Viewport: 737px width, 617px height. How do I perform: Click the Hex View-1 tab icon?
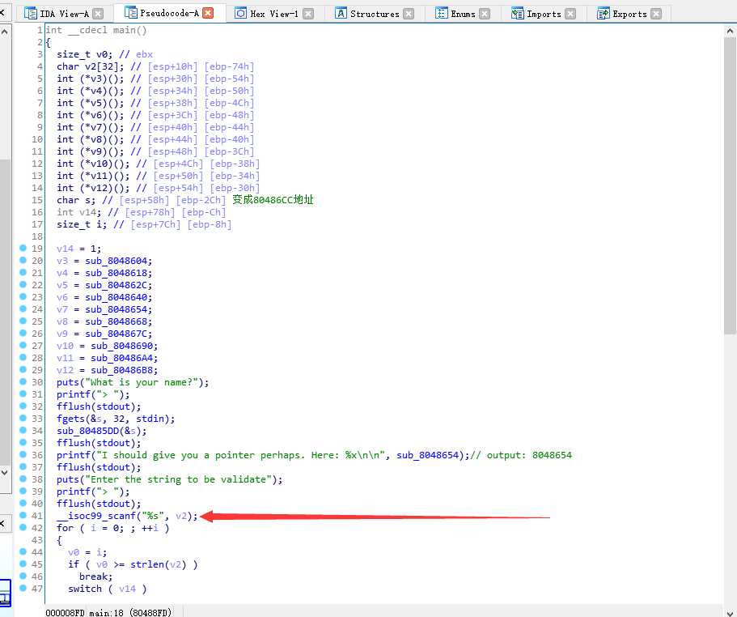click(240, 13)
